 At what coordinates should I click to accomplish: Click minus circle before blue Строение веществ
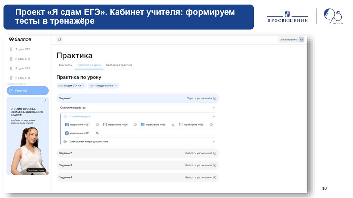[65, 117]
